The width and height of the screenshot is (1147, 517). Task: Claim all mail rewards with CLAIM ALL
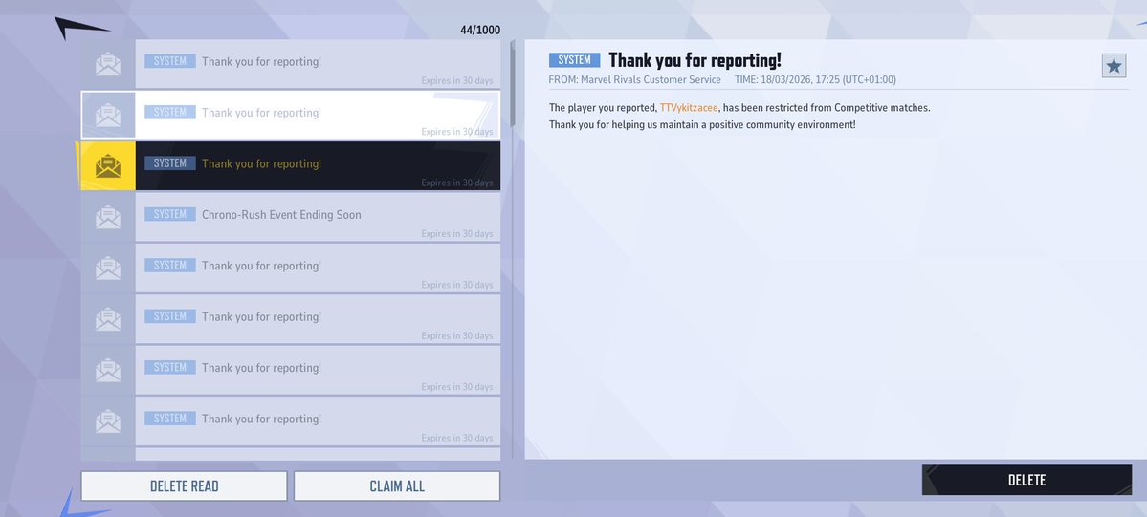point(396,486)
